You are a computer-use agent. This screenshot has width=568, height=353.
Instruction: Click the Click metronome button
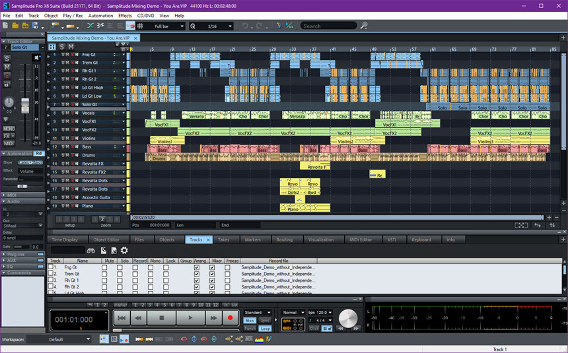click(314, 329)
